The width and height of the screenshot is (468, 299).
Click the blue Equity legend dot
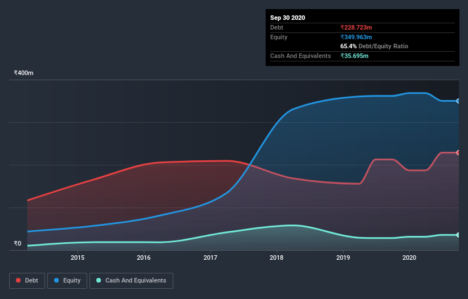(x=56, y=280)
